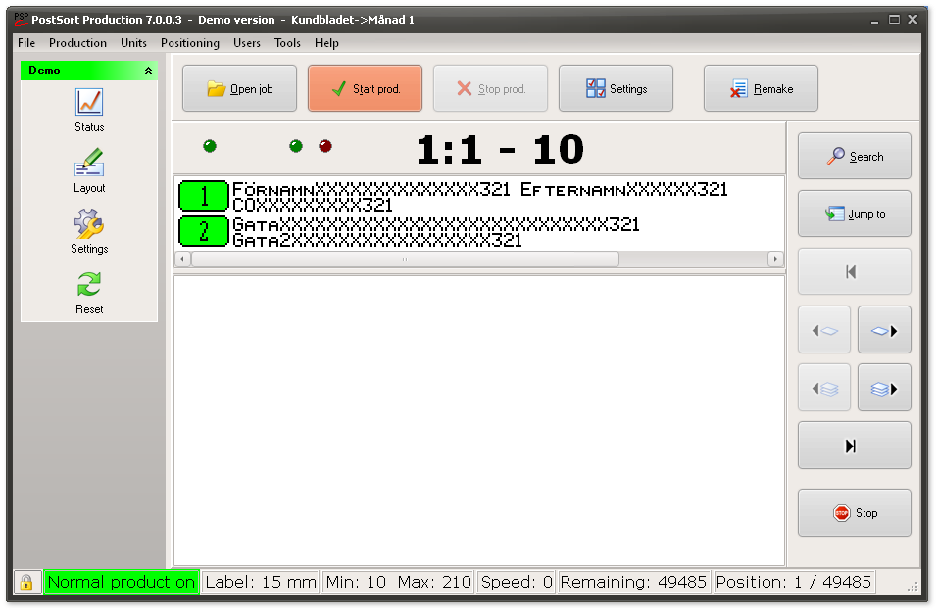Click the 1:1 - 10 bundle heading
The width and height of the screenshot is (938, 612).
500,150
